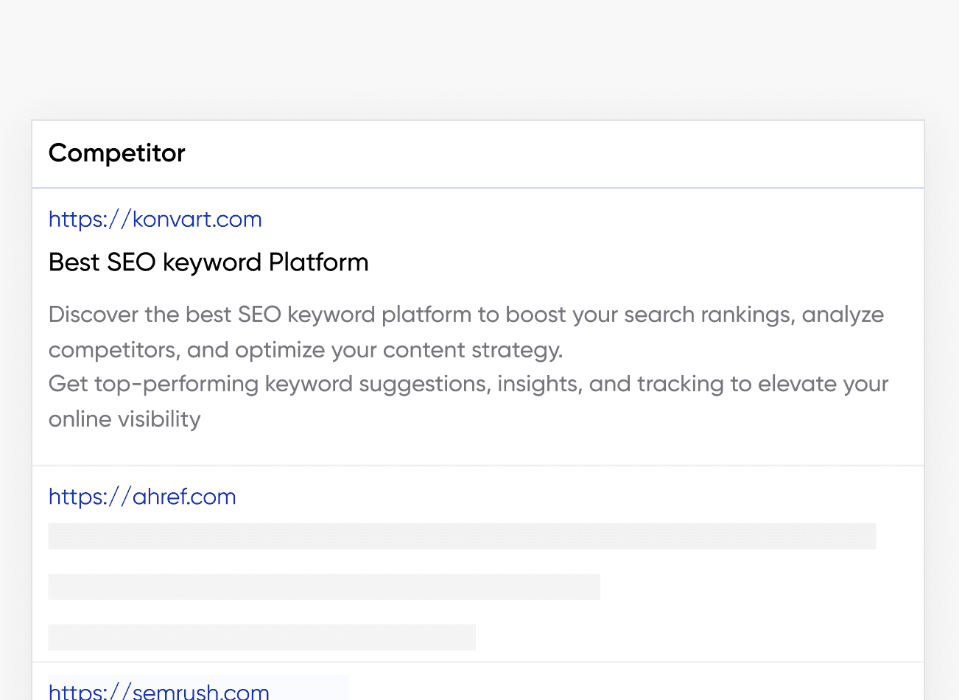Click the word 'Discover' in the description
Screen dimensions: 959x700
93,315
